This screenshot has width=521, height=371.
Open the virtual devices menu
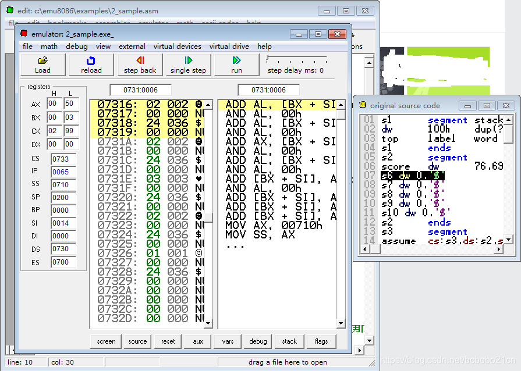tap(178, 47)
